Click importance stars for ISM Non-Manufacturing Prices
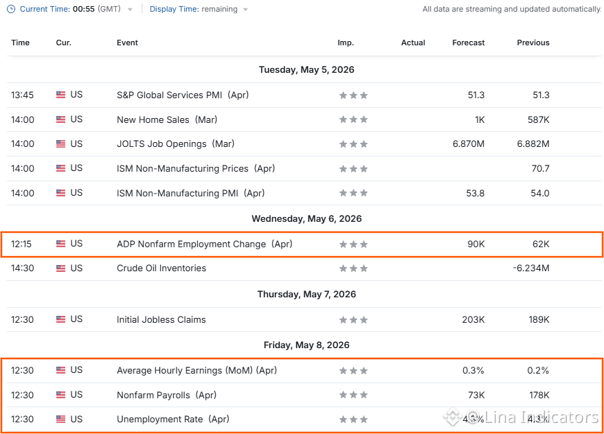604x434 pixels. [353, 169]
